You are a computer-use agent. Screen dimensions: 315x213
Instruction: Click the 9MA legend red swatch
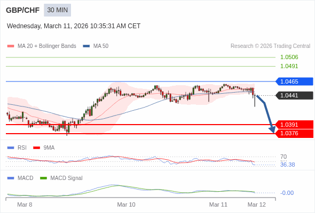click(36, 148)
